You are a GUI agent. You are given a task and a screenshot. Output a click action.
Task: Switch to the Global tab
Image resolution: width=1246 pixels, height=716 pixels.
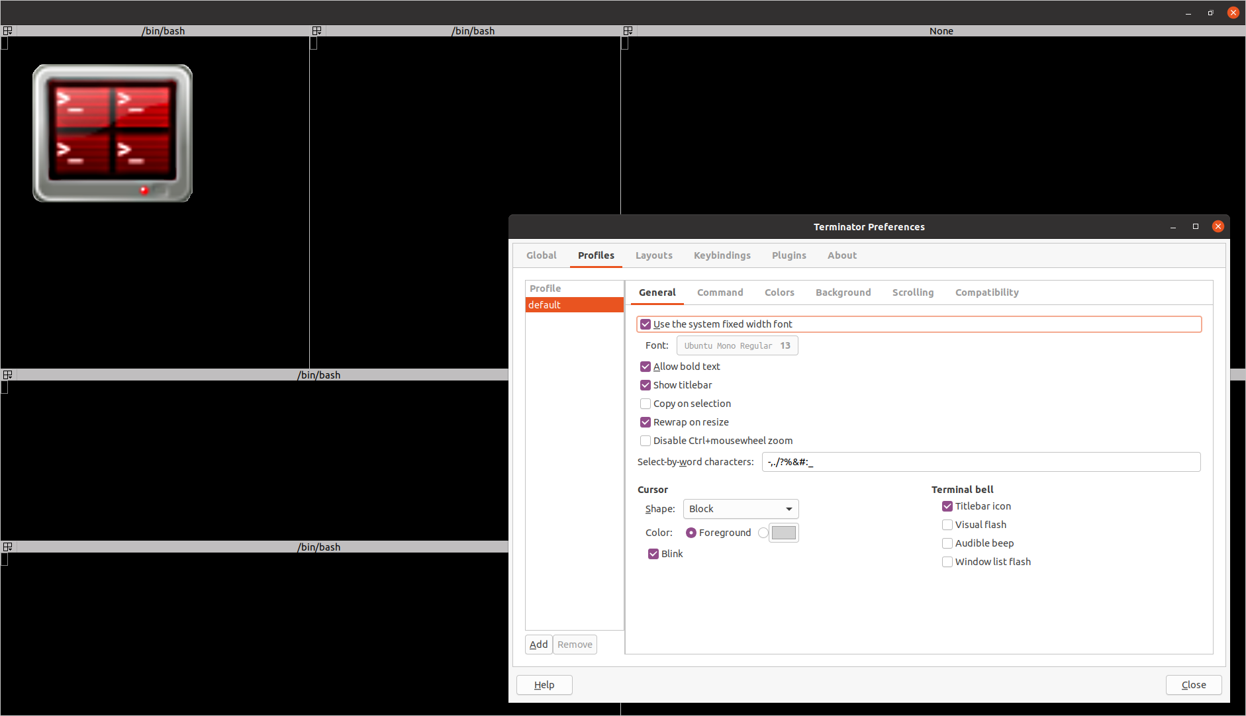(542, 255)
